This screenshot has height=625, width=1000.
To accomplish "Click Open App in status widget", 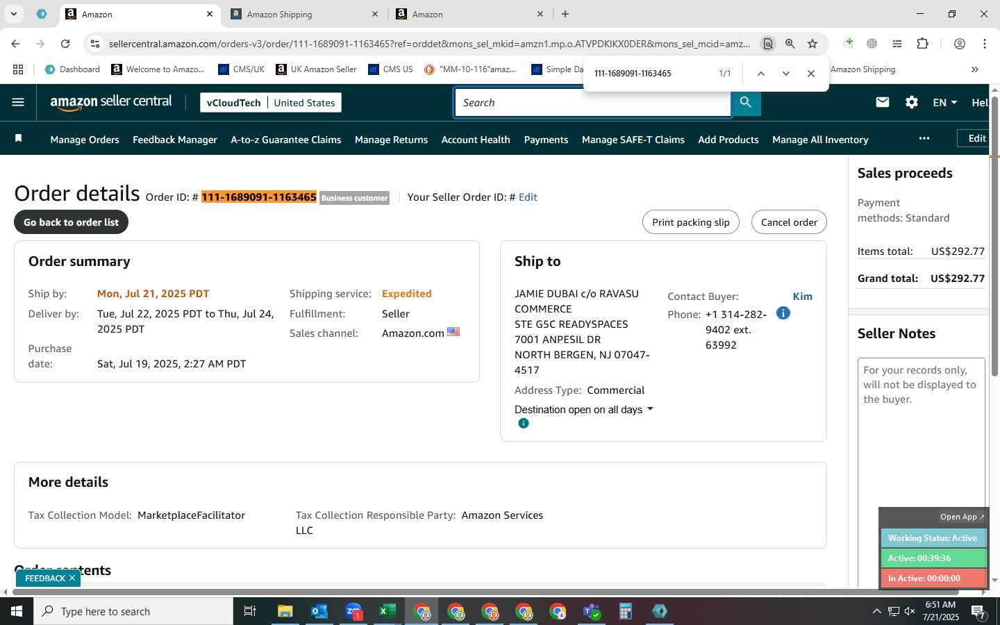I will pyautogui.click(x=962, y=517).
